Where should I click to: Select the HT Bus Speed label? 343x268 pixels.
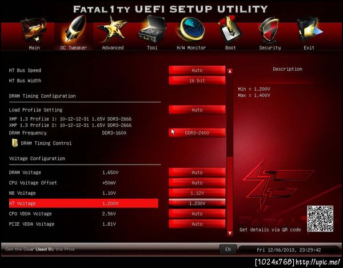pos(25,70)
